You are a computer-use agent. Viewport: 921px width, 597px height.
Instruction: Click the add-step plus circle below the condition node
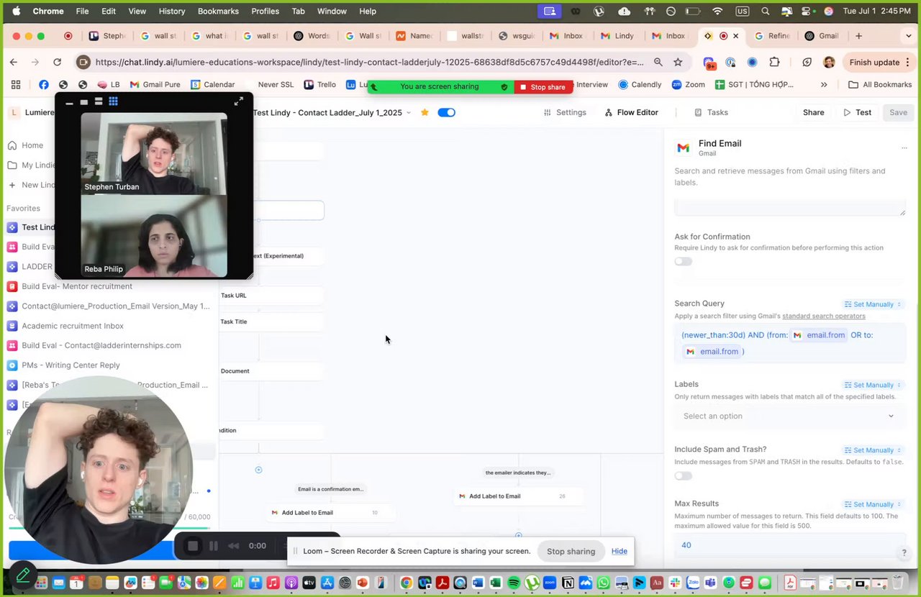[258, 470]
